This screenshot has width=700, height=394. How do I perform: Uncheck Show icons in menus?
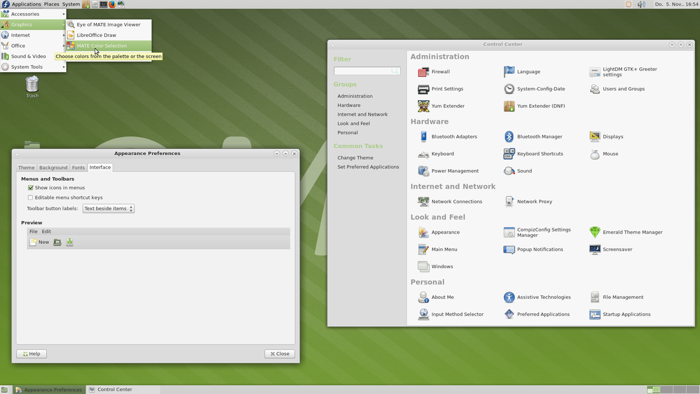click(31, 188)
